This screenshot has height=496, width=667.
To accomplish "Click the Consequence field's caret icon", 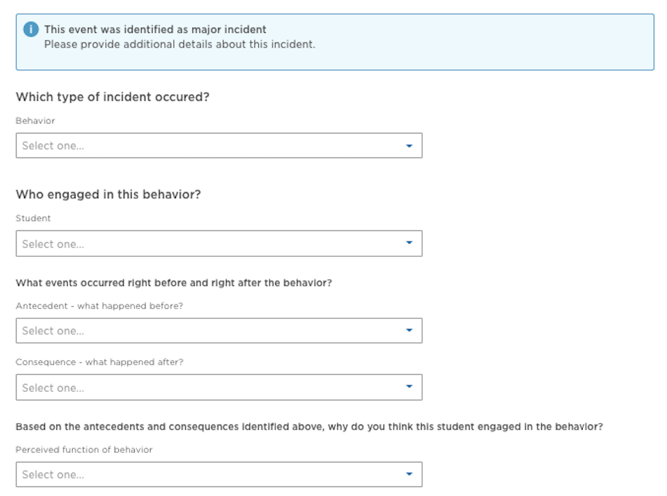I will (x=408, y=388).
